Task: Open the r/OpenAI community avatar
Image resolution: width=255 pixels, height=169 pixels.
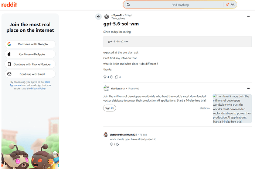Action: (106, 17)
